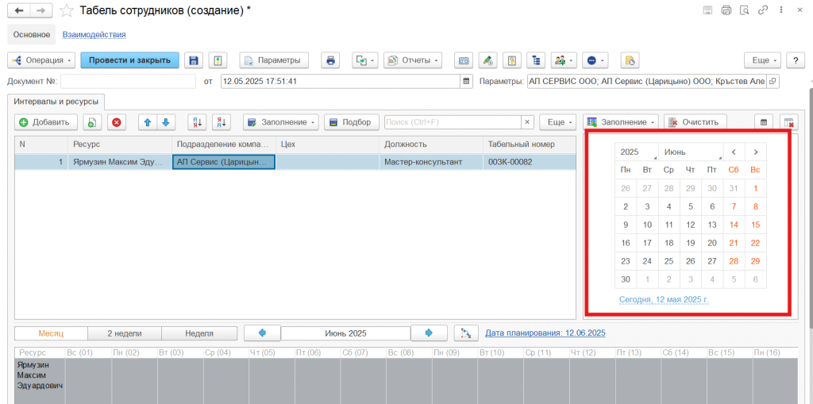
Task: Open calendar picker for document date
Action: point(466,81)
